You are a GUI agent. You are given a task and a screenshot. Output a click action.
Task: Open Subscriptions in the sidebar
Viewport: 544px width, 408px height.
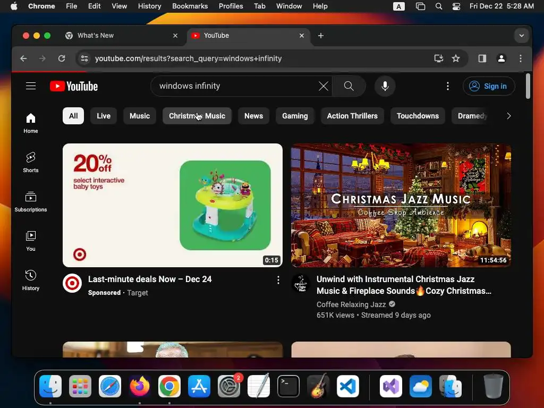(x=30, y=201)
